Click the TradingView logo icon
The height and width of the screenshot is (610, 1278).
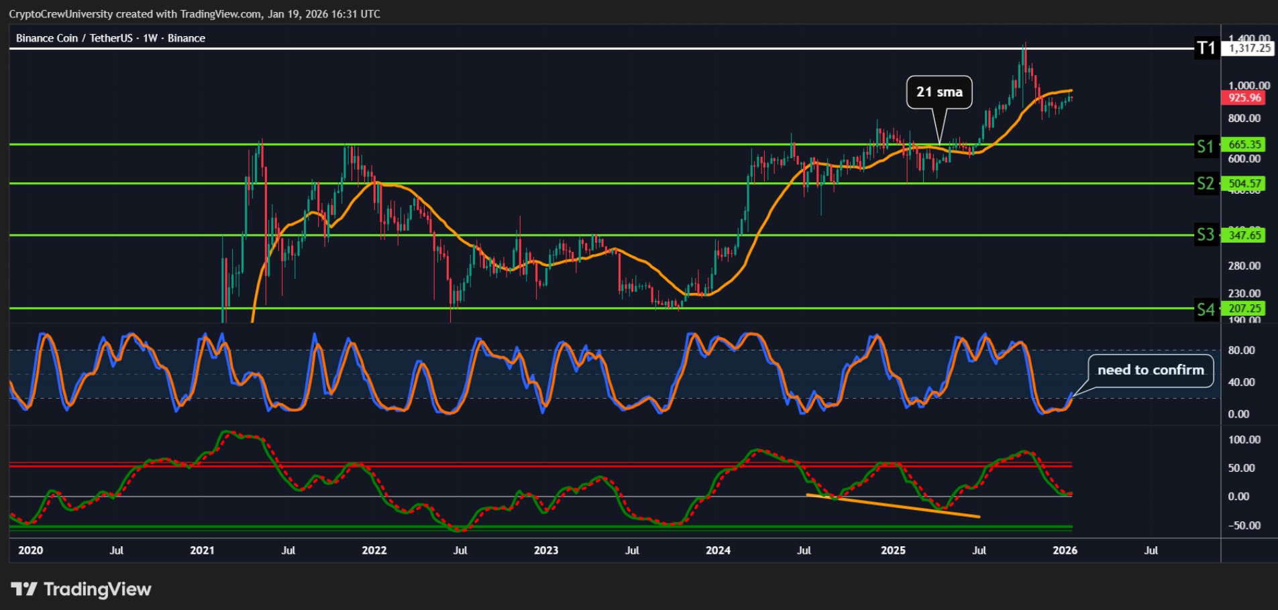24,589
